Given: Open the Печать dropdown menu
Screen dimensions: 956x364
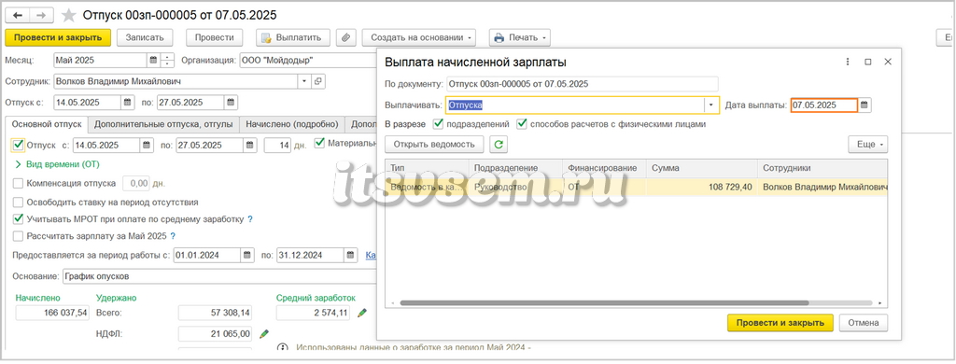Looking at the screenshot, I should coord(519,37).
